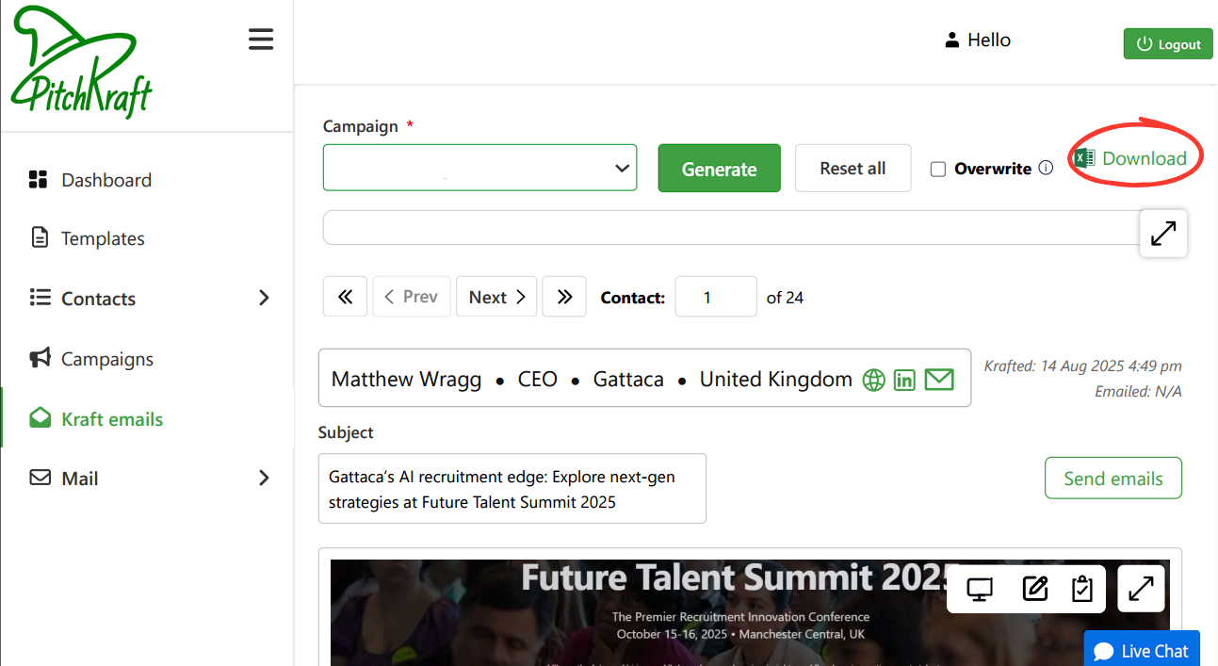Open Templates from the sidebar
Viewport: 1218px width, 666px height.
coord(103,238)
